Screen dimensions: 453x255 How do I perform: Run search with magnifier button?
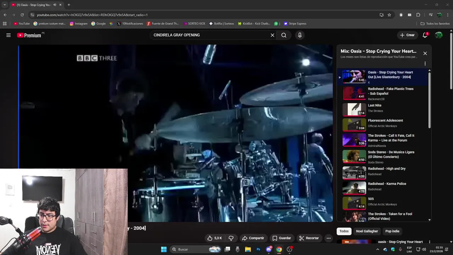click(284, 35)
